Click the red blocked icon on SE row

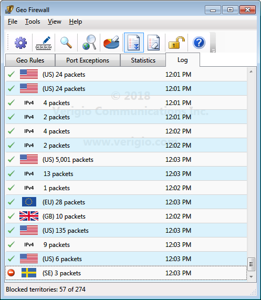pos(11,273)
